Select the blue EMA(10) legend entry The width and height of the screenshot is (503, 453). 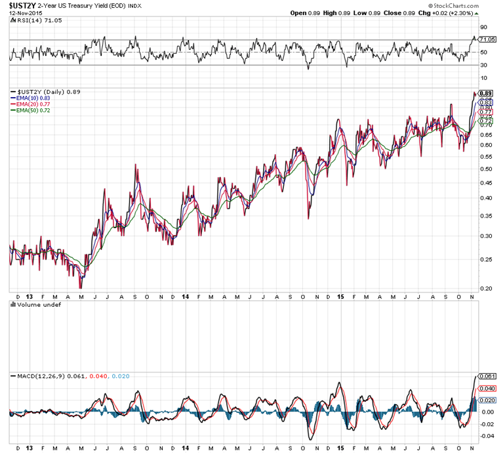[33, 98]
